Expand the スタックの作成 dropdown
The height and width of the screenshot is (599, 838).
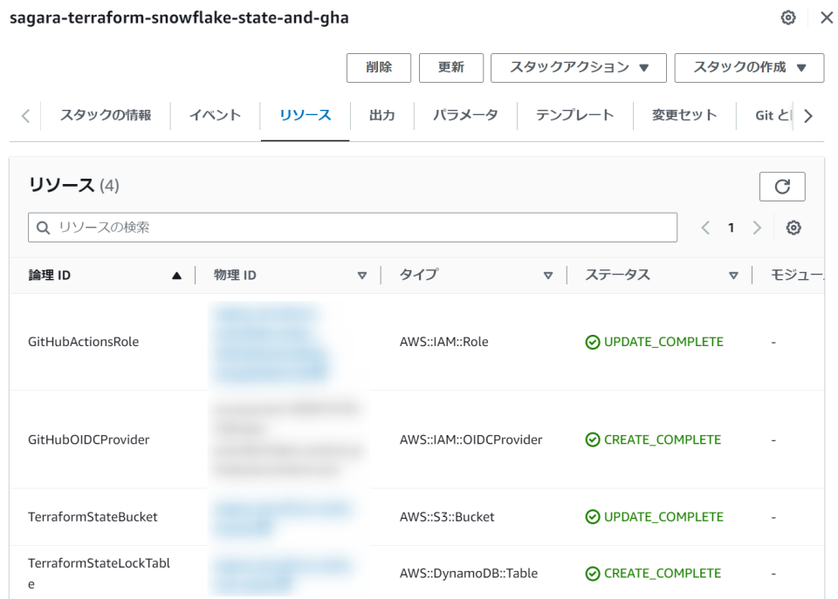[x=749, y=68]
